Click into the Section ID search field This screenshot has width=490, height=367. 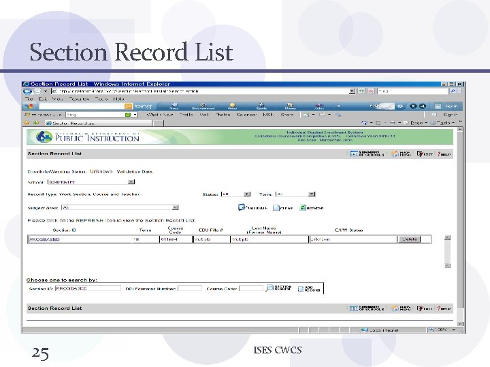(x=88, y=288)
